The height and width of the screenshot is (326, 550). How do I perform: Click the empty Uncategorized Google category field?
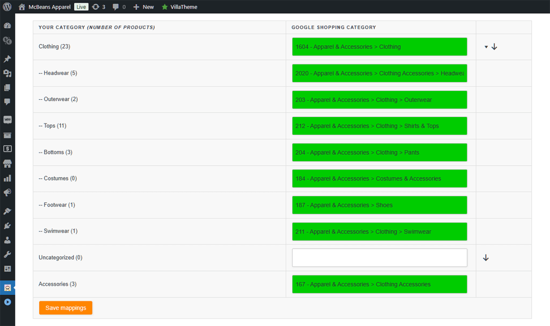coord(379,258)
